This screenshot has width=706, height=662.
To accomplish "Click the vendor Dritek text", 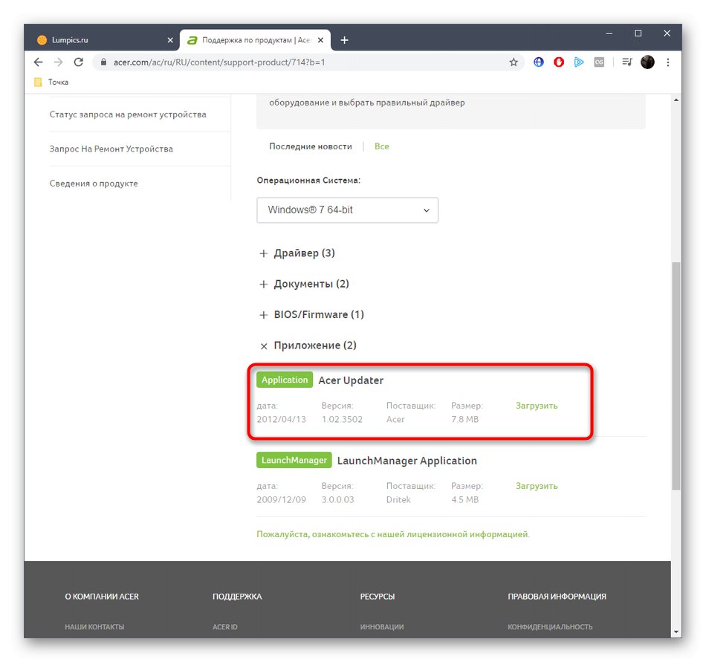I will click(398, 499).
